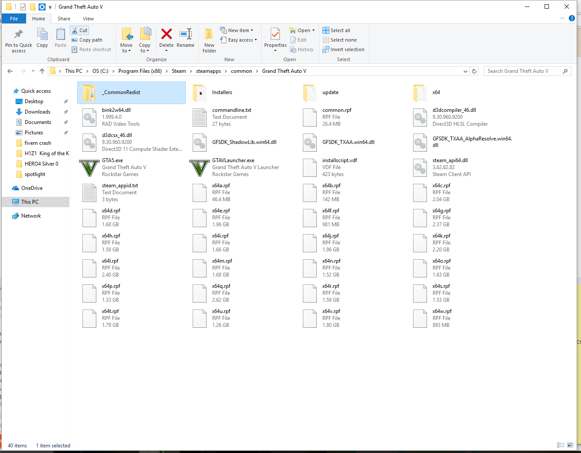This screenshot has width=581, height=453.
Task: Select the bink2w64.dll file
Action: pos(111,117)
